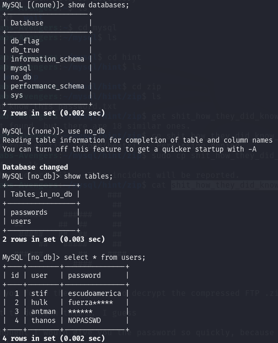Select the db_flag database entry
Screen dimensions: 278x343
point(25,41)
